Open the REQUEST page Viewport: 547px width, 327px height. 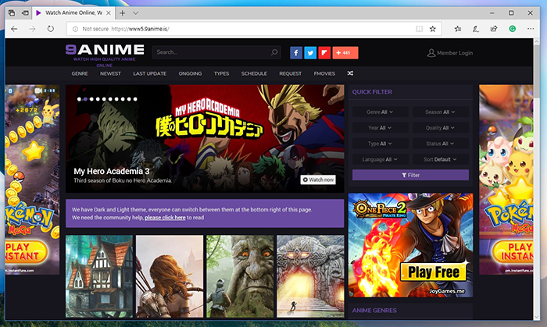click(290, 73)
